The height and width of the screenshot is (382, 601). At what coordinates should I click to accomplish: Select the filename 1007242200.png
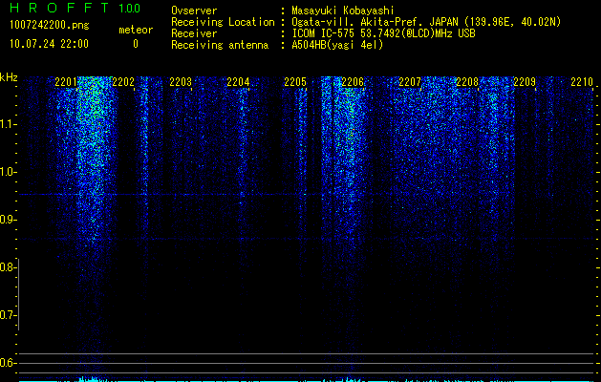(x=50, y=26)
